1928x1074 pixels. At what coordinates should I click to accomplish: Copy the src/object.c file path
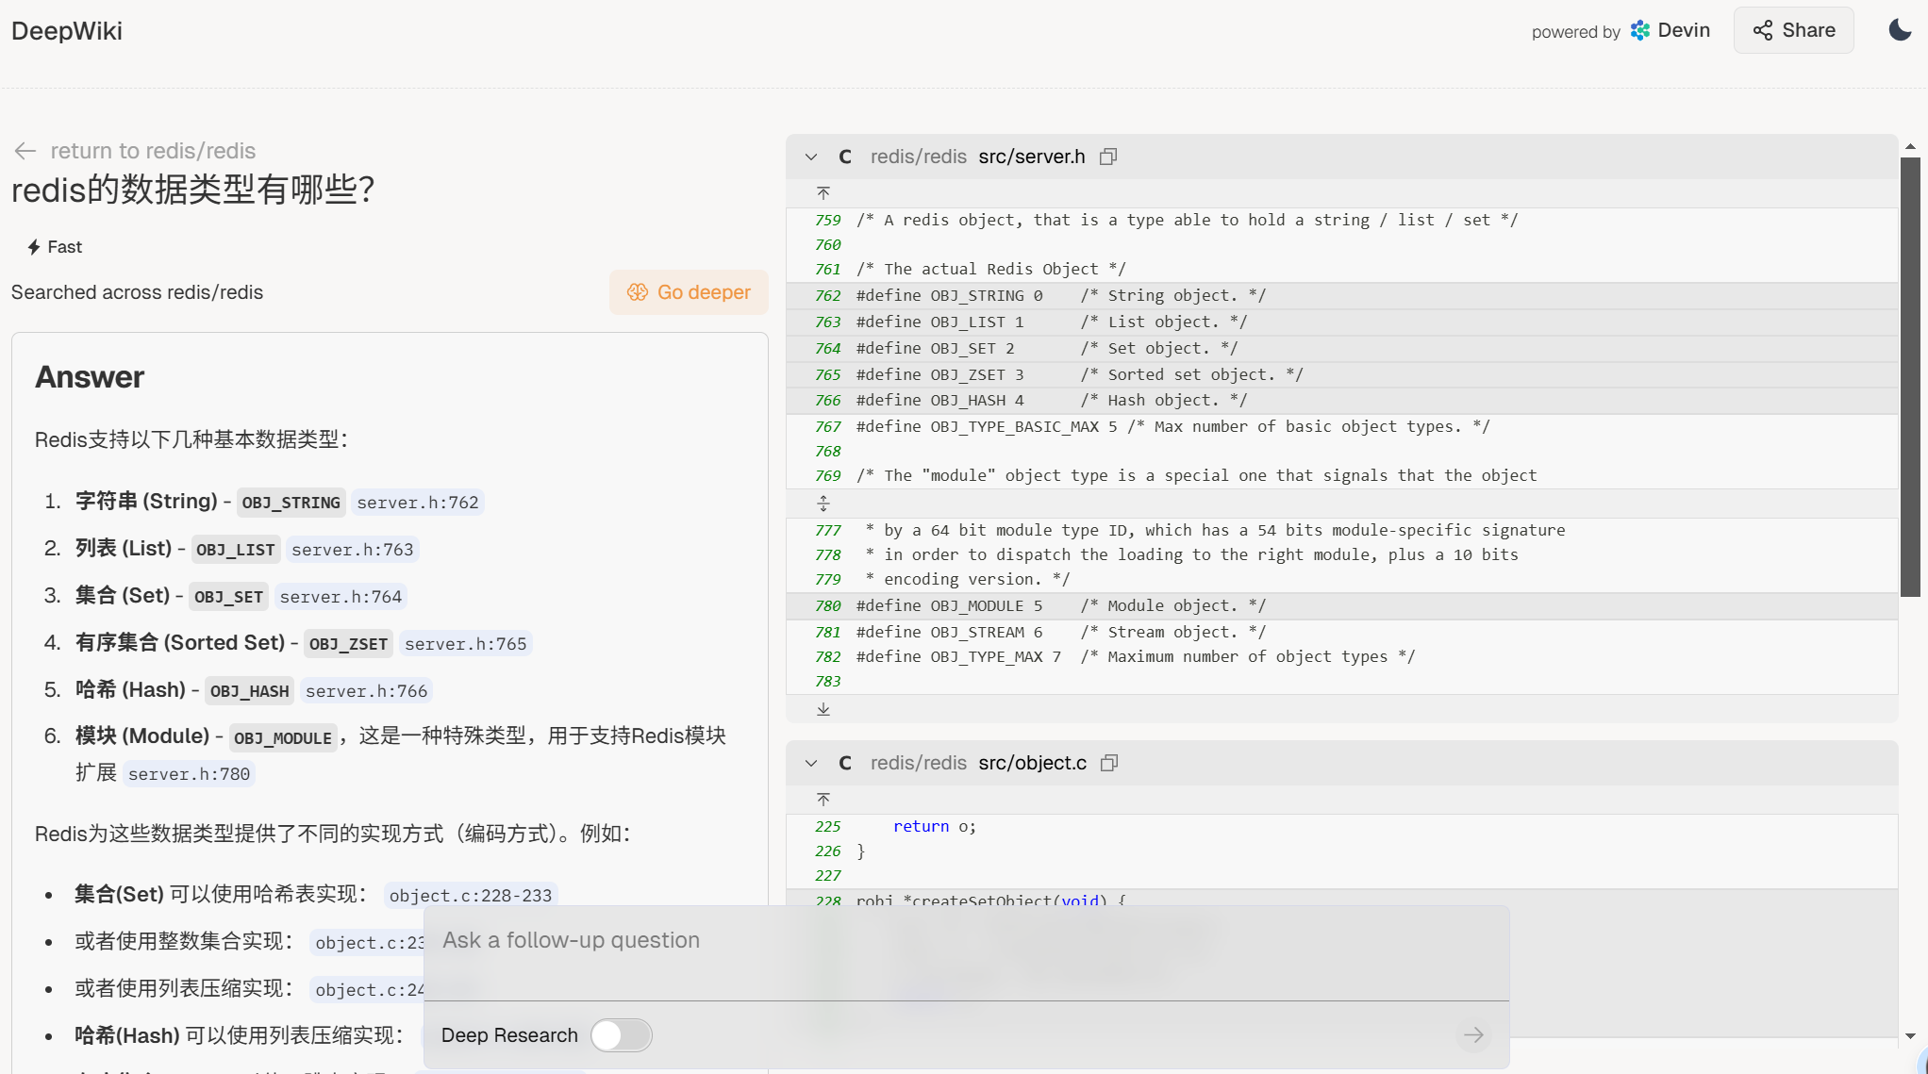click(1109, 763)
